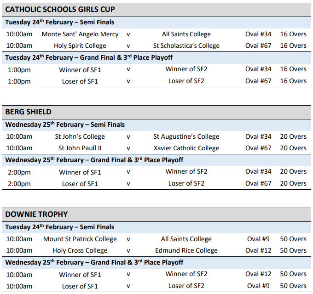
Task: Click the Downie Trophy section title
Action: (36, 215)
